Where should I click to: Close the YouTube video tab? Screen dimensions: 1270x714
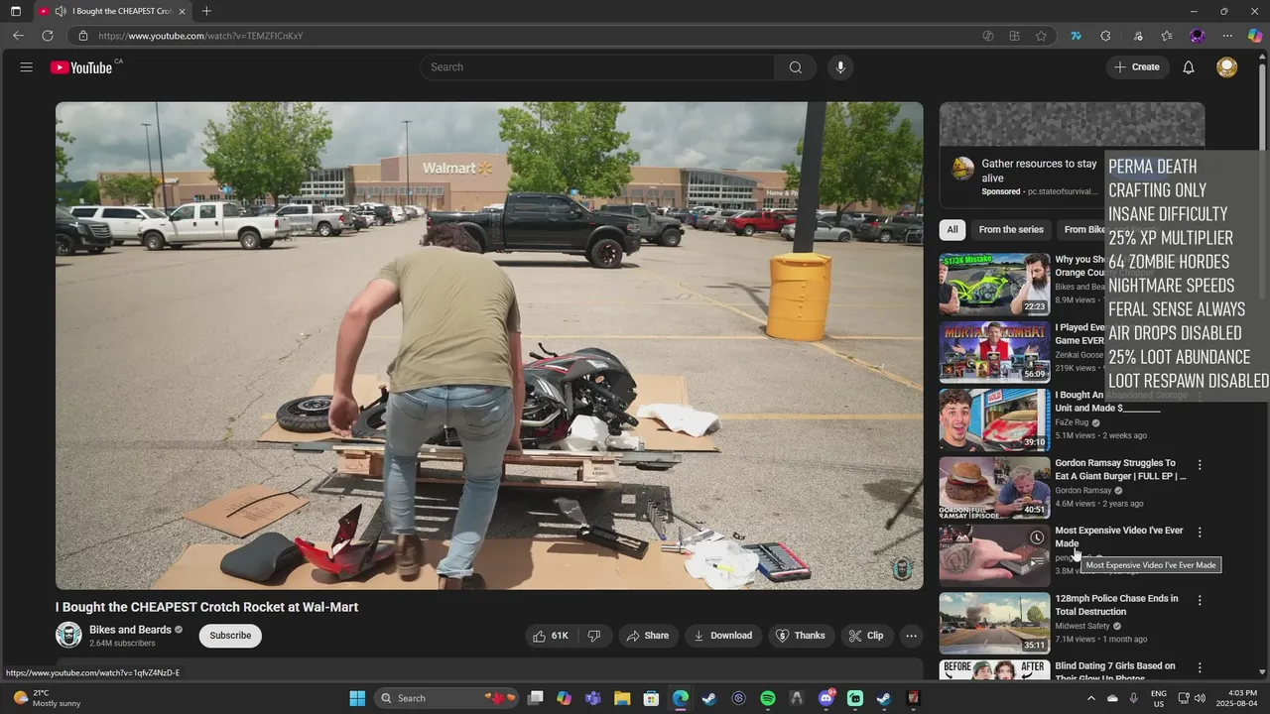point(182,11)
